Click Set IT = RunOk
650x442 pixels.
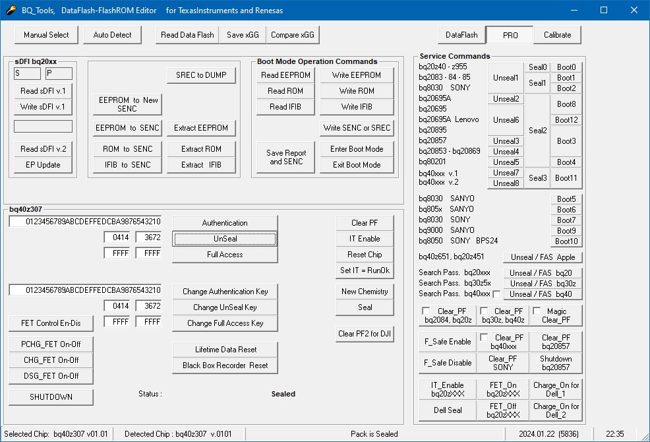(365, 270)
